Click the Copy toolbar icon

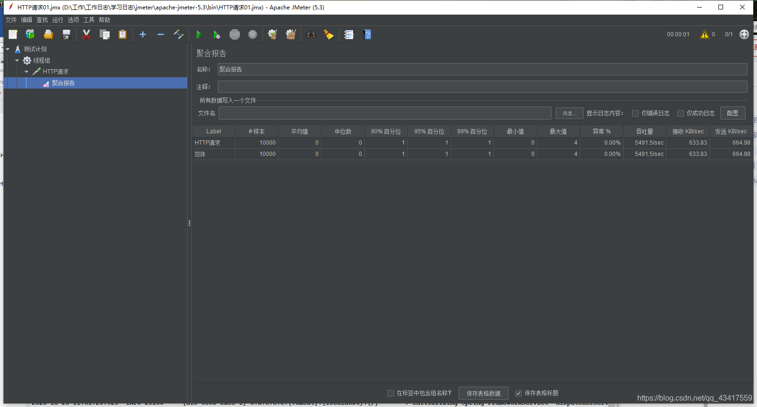pos(105,34)
